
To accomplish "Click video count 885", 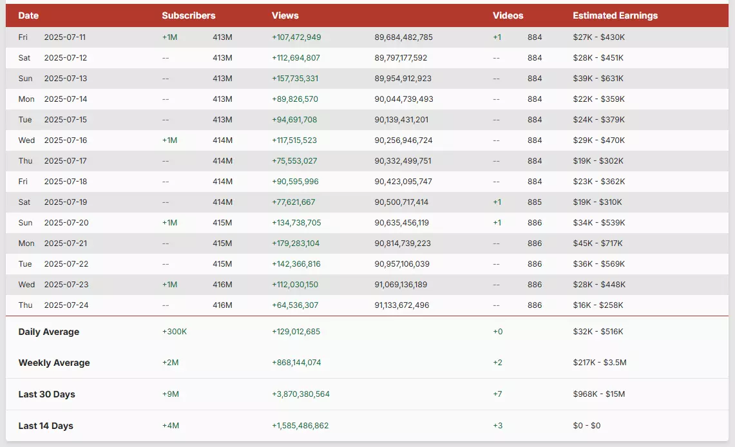I will (535, 202).
